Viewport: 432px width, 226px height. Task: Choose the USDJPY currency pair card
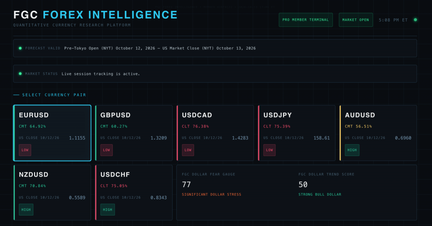coord(297,133)
